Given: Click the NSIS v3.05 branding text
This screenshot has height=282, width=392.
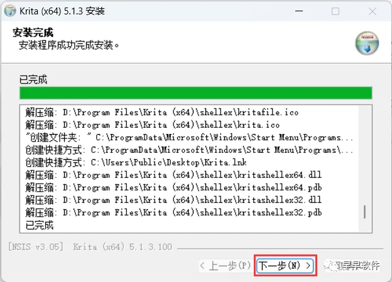Looking at the screenshot, I should click(x=36, y=247).
